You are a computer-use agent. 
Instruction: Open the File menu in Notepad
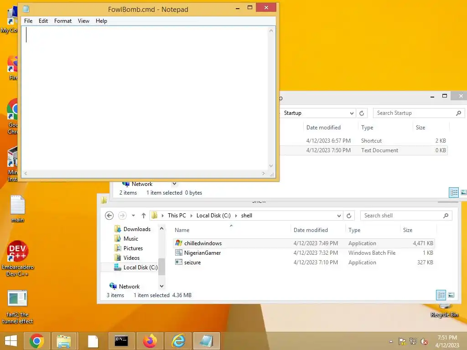(28, 21)
